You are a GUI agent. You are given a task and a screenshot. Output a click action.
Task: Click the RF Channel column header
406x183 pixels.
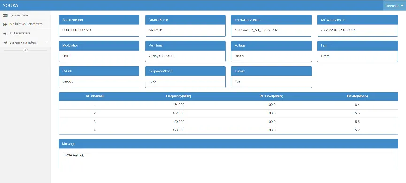click(95, 96)
